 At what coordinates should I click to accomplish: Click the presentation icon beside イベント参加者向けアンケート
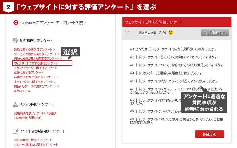click(x=15, y=131)
